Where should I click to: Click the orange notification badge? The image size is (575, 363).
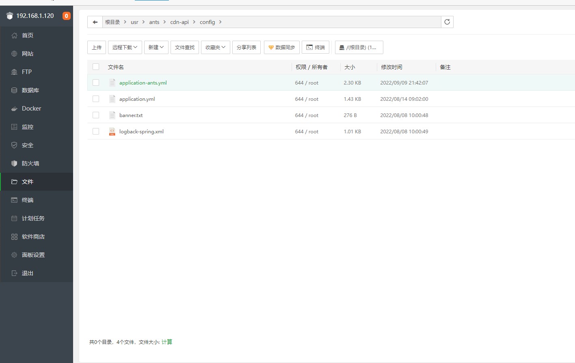(x=66, y=16)
